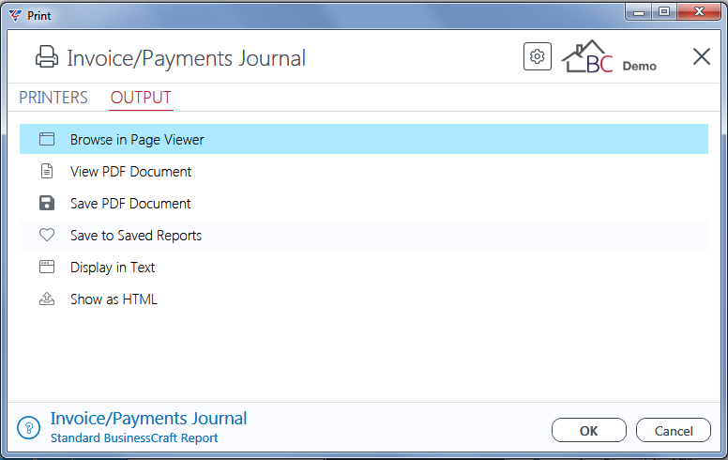Click the Demo label near logo

click(639, 66)
